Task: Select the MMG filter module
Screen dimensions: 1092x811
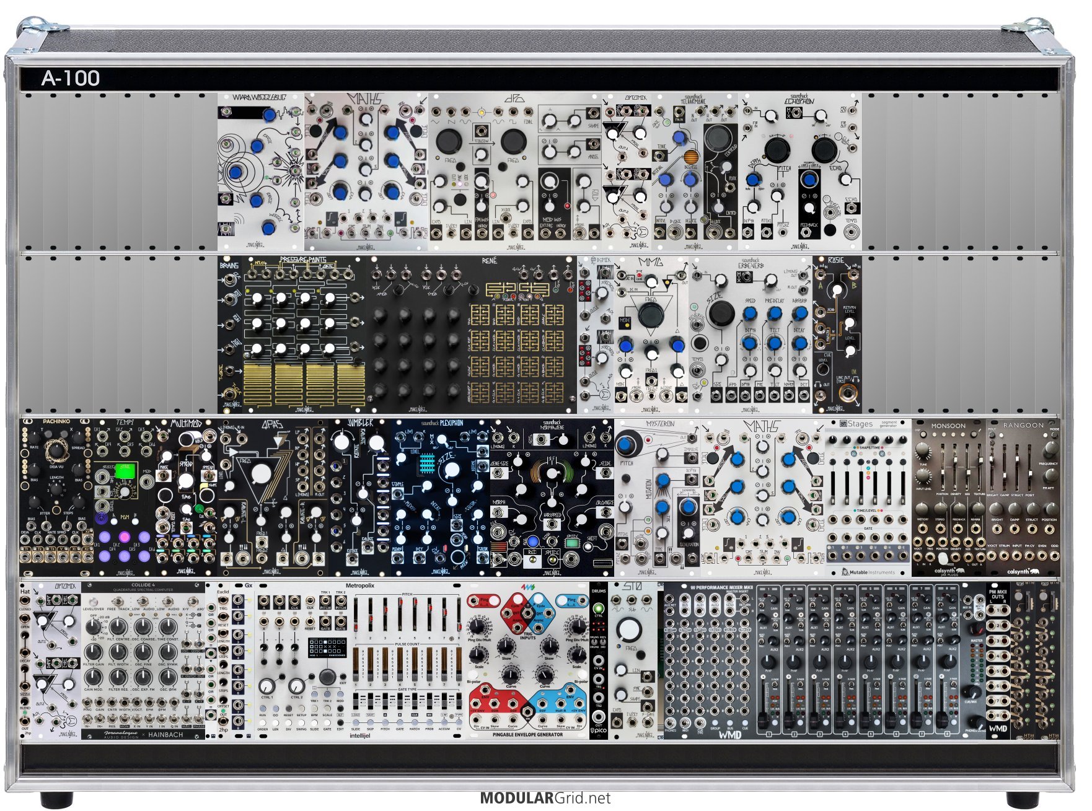Action: coord(651,335)
